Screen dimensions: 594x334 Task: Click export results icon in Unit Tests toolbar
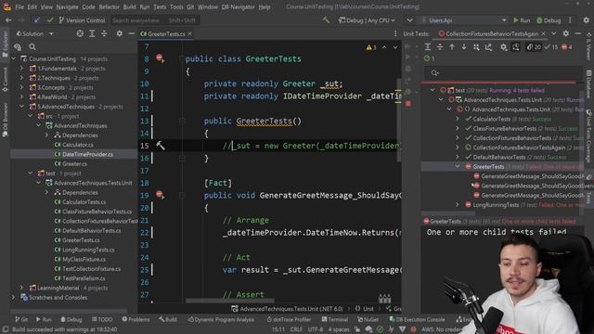489,47
